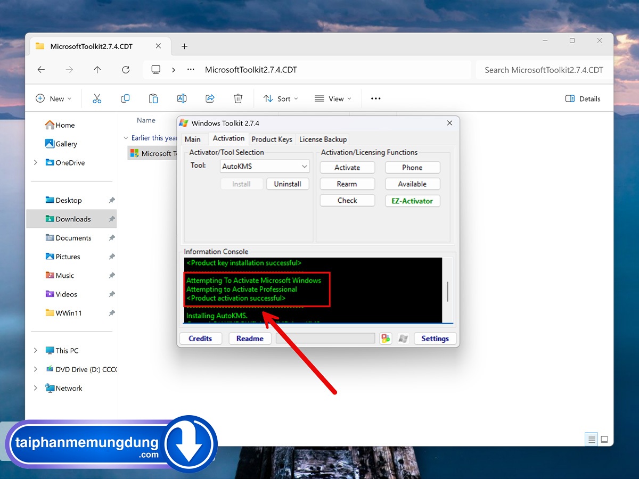639x479 pixels.
Task: Switch to the Main tab in Toolkit
Action: (193, 139)
